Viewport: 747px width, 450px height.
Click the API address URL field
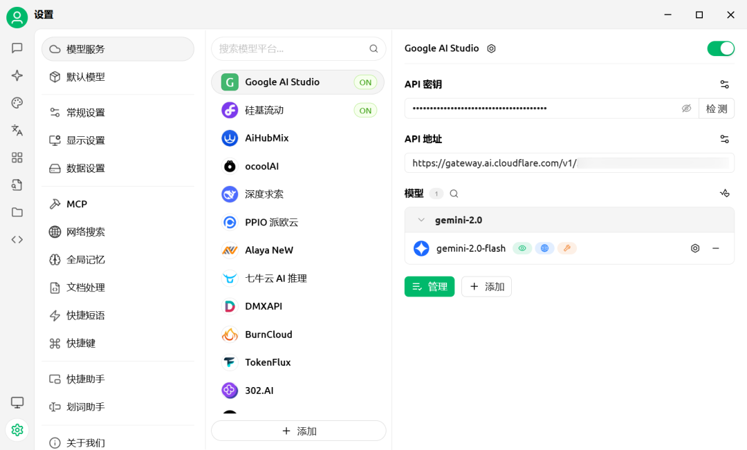(569, 163)
